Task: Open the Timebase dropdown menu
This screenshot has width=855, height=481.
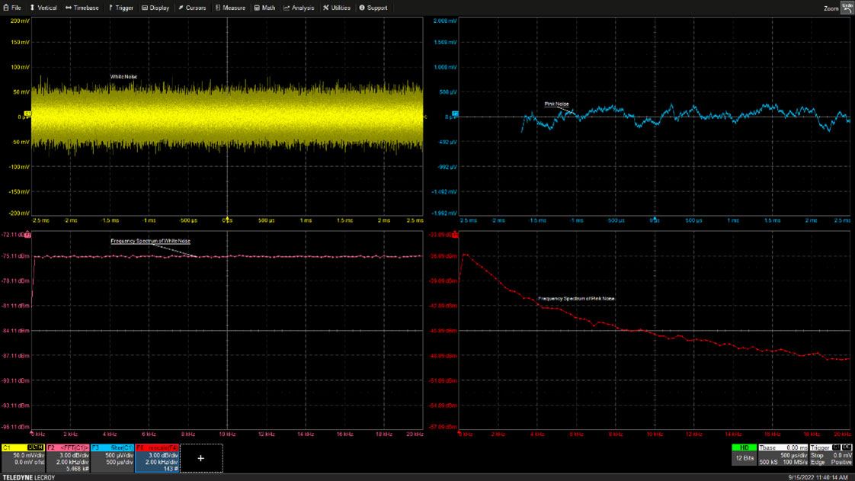Action: coord(82,8)
